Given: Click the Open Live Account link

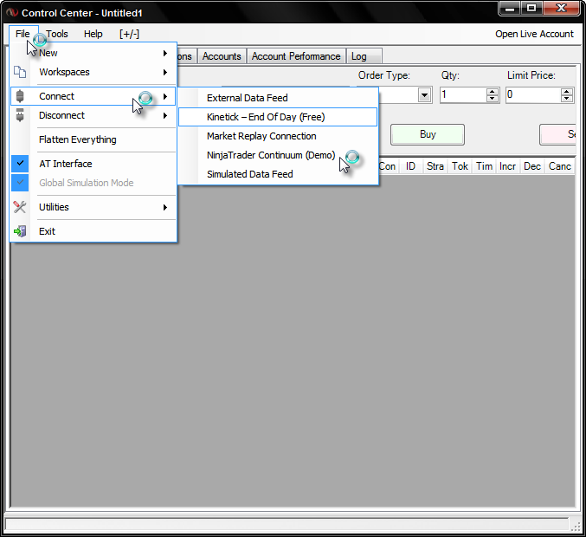Looking at the screenshot, I should point(534,34).
